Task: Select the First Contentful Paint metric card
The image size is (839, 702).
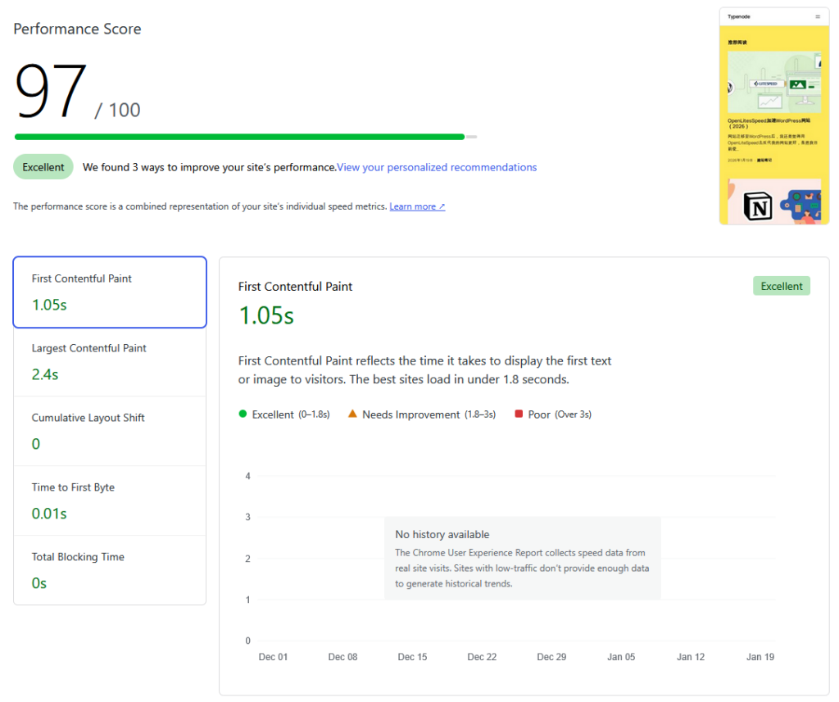Action: point(109,292)
